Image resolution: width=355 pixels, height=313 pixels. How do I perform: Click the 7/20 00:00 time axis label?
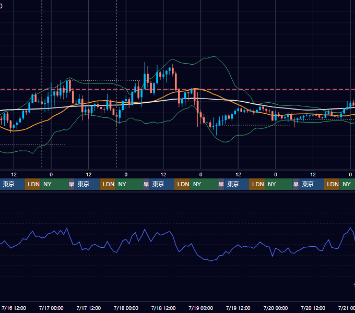click(x=276, y=308)
